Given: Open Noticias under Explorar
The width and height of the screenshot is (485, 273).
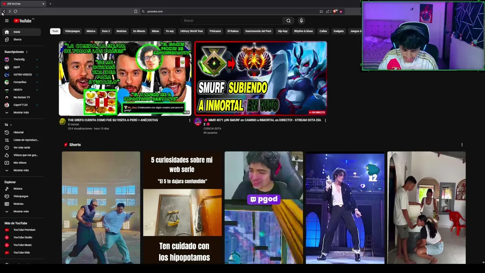Looking at the screenshot, I should click(x=22, y=204).
